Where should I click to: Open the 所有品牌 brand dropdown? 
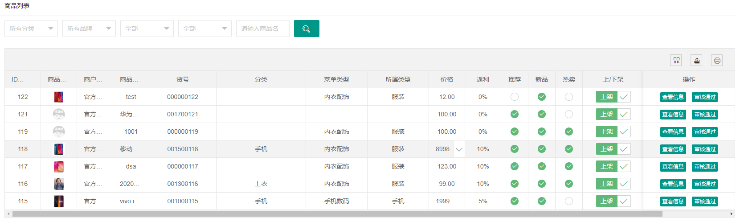pos(89,29)
